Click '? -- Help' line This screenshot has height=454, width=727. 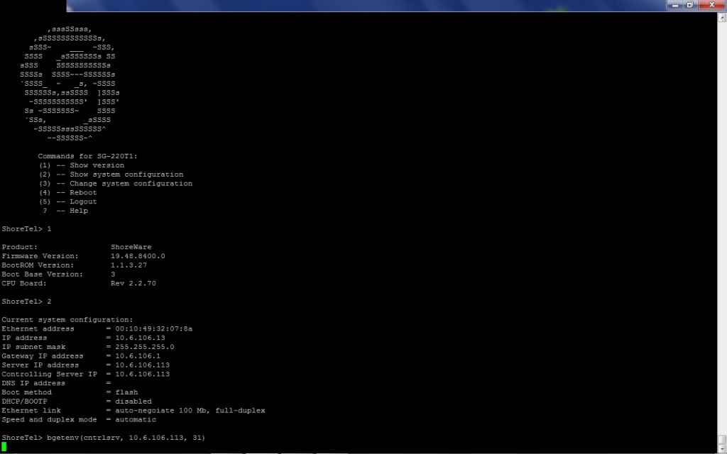pos(65,211)
